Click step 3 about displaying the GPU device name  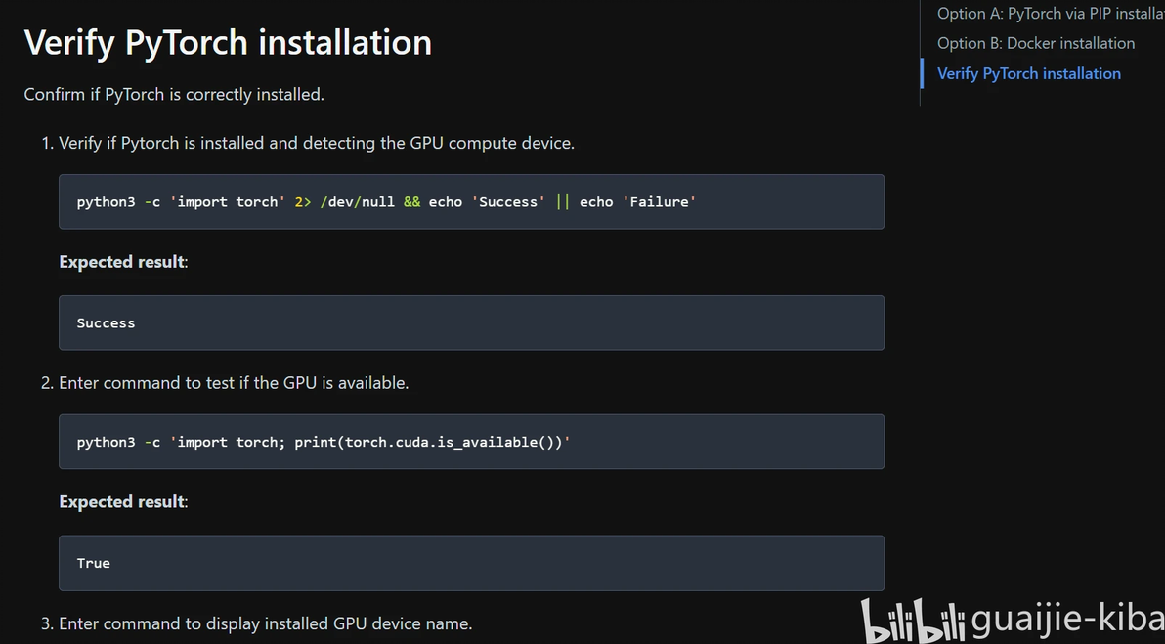click(x=265, y=623)
